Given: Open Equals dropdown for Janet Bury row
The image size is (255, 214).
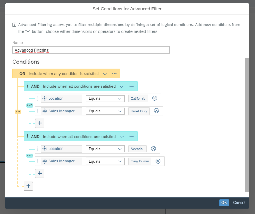Looking at the screenshot, I should [105, 111].
